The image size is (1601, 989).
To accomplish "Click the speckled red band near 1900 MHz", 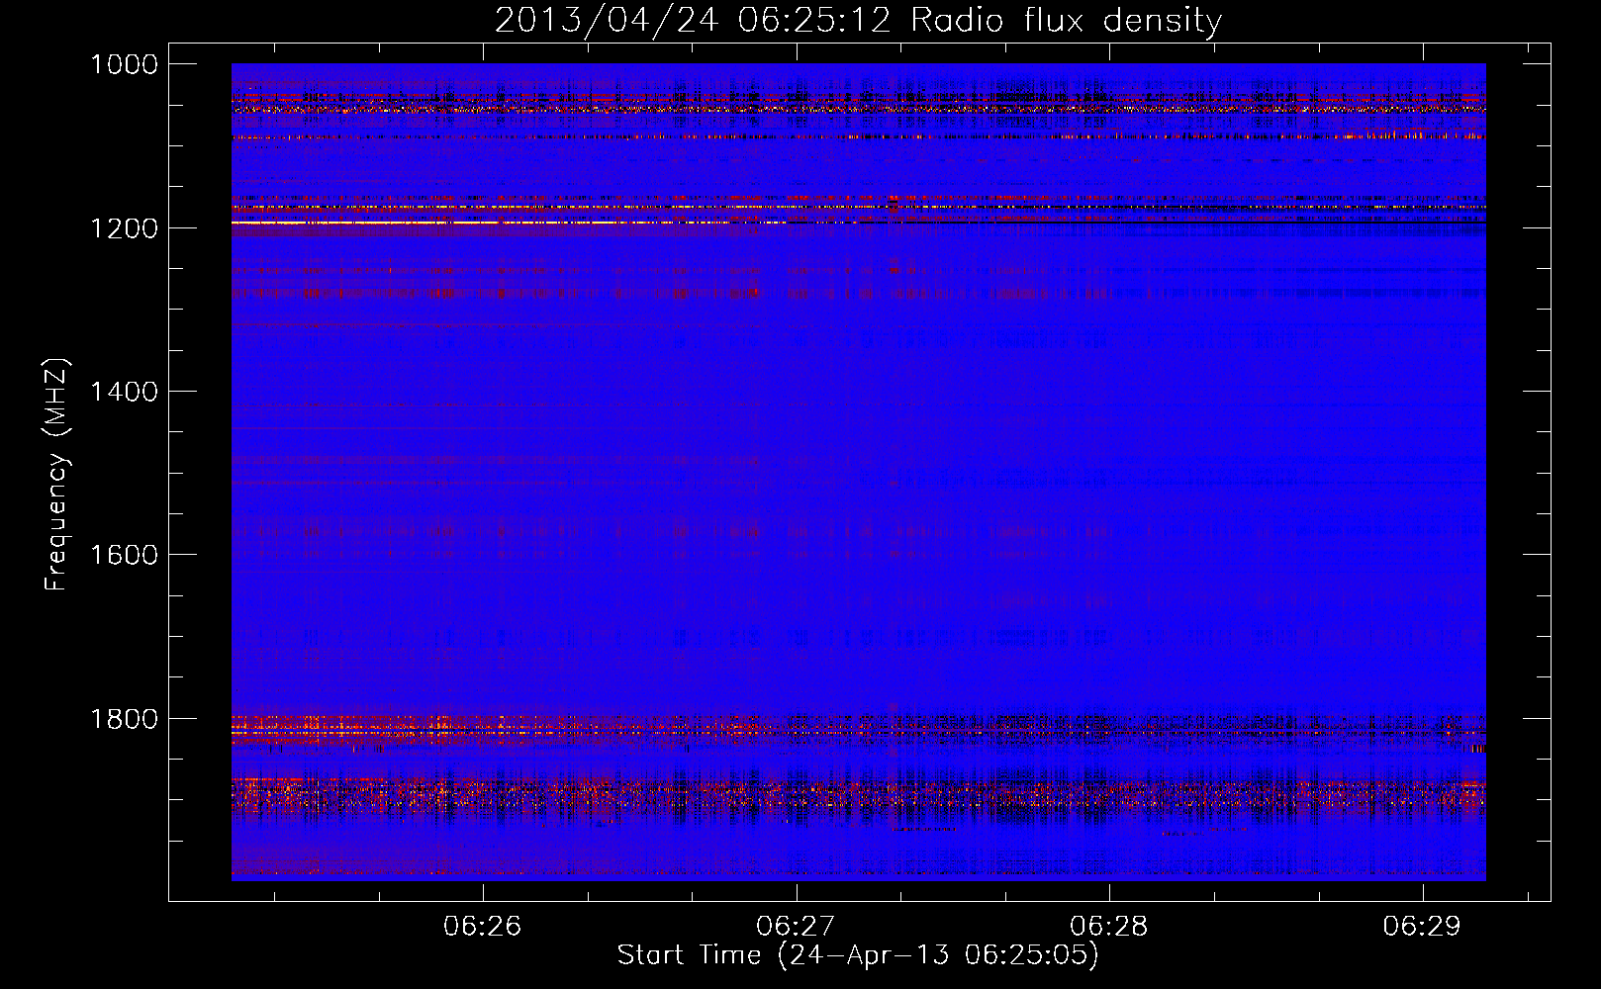I will [x=594, y=794].
